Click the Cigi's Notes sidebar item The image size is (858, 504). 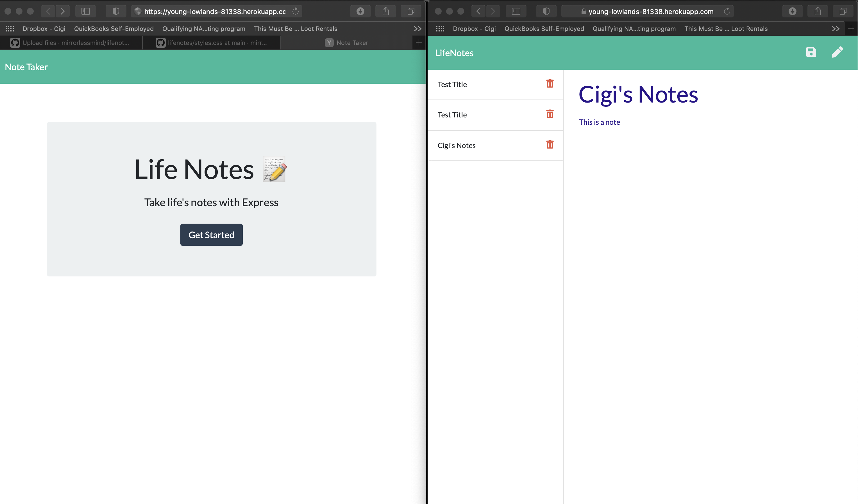click(457, 145)
